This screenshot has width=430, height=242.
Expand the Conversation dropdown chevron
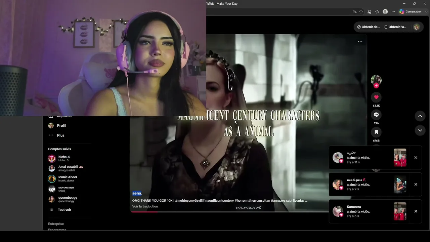click(427, 12)
